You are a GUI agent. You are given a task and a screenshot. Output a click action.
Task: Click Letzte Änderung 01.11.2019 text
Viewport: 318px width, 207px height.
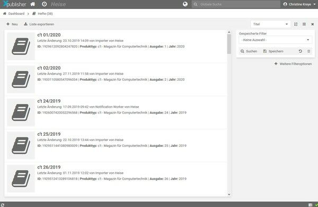click(x=81, y=173)
